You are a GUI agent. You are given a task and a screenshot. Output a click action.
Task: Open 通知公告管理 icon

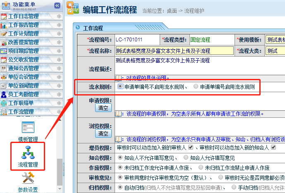point(4,69)
